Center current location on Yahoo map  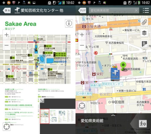(x=82, y=106)
